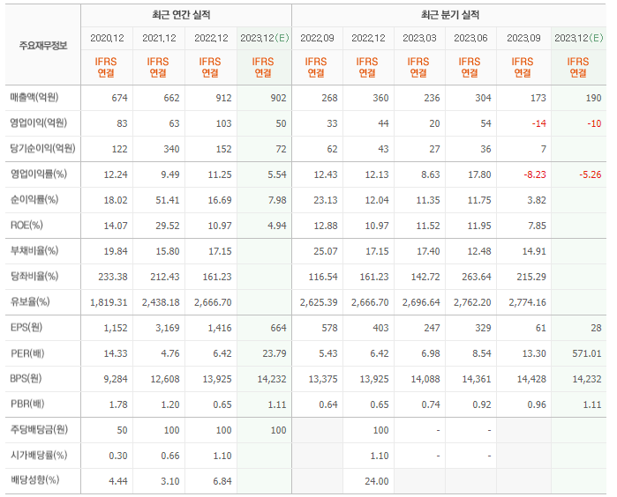This screenshot has width=617, height=497.
Task: Click the 당좌비율(%) row label
Action: tap(34, 276)
